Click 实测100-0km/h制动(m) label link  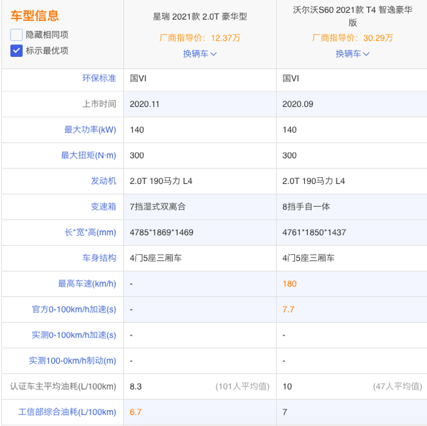pyautogui.click(x=72, y=361)
